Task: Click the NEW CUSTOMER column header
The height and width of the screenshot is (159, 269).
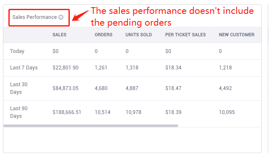Action: click(x=237, y=34)
